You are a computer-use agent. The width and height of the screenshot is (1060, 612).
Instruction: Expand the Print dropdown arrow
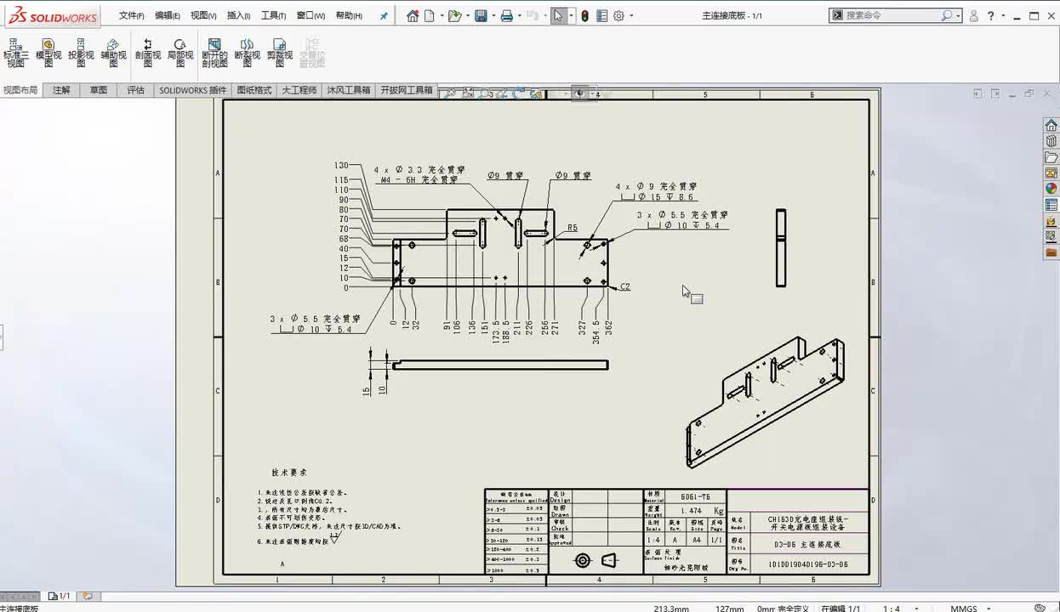coord(519,16)
